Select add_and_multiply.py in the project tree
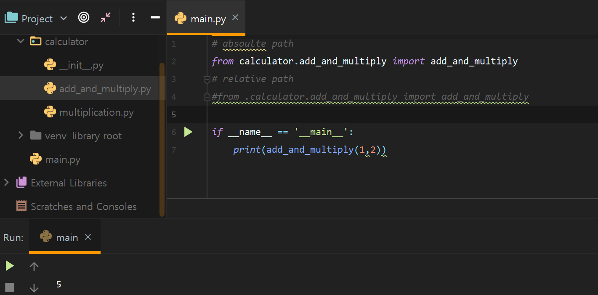 pyautogui.click(x=105, y=89)
